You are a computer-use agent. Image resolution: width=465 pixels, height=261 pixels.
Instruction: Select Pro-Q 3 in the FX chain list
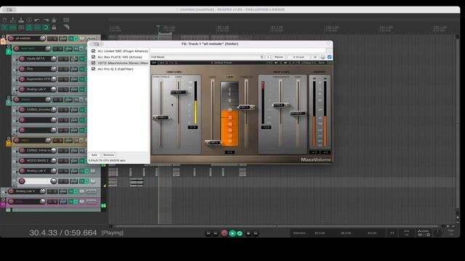coord(116,69)
